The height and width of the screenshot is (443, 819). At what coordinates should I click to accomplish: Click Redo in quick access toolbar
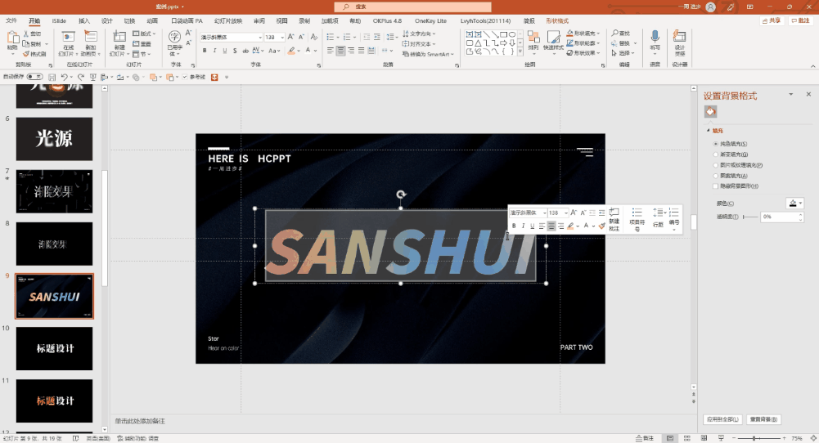click(80, 77)
